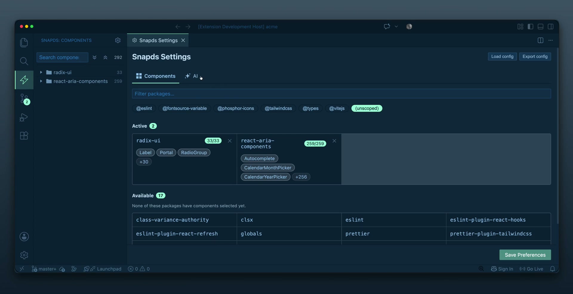Open the Explorer view in activity bar
Viewport: 573px width, 294px height.
coord(24,42)
